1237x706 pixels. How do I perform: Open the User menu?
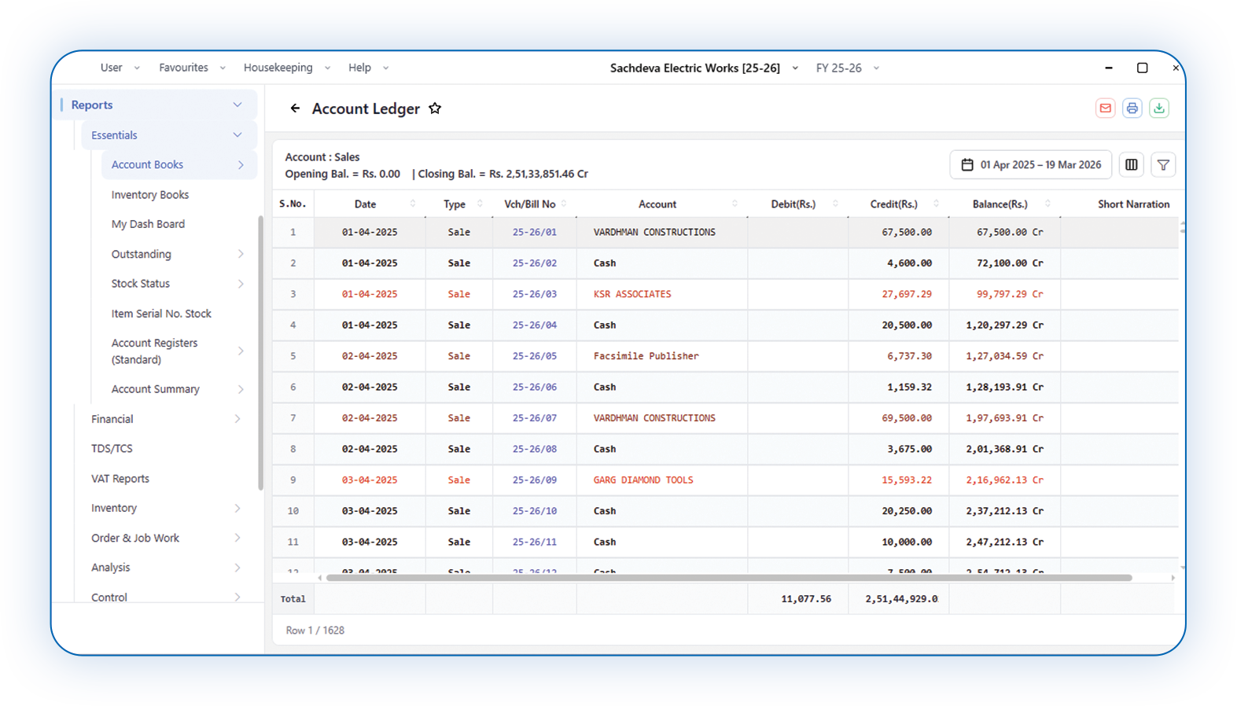point(120,68)
